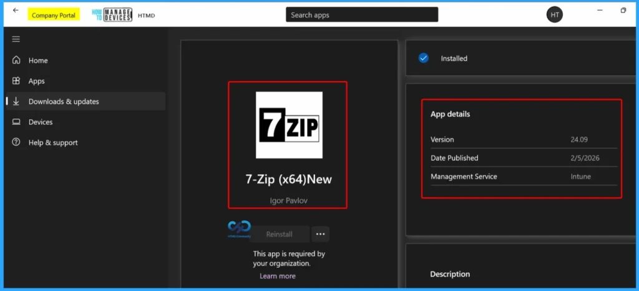Click the Installed checkmark icon
Screen dimensions: 639x291
click(424, 58)
